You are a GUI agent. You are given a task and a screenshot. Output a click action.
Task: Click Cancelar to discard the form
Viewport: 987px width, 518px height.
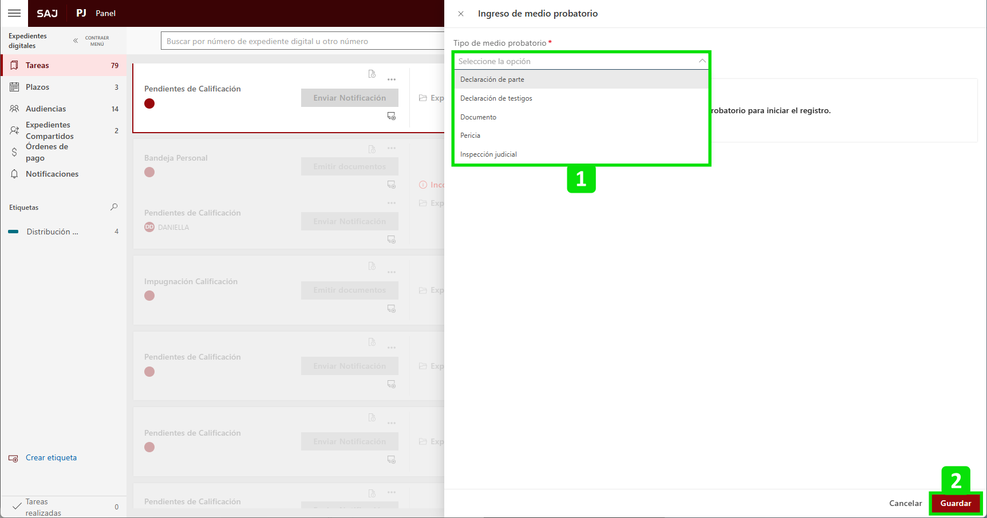(905, 503)
